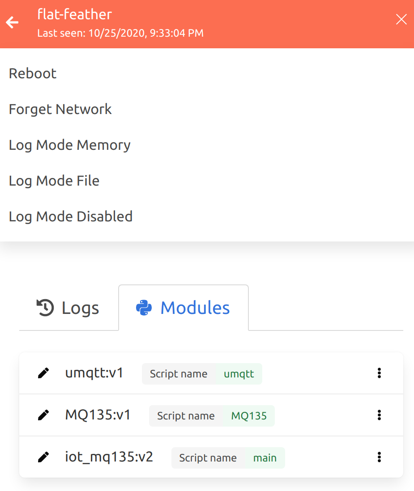414x491 pixels.
Task: Edit the umqtt:v1 module with the pencil icon
Action: point(43,373)
